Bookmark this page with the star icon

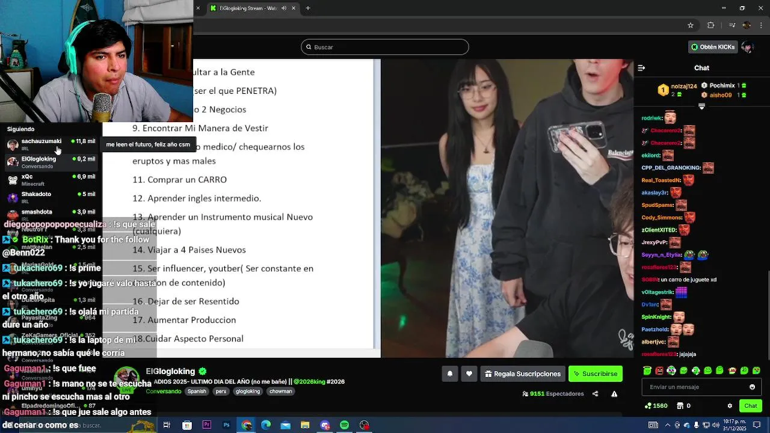(691, 25)
